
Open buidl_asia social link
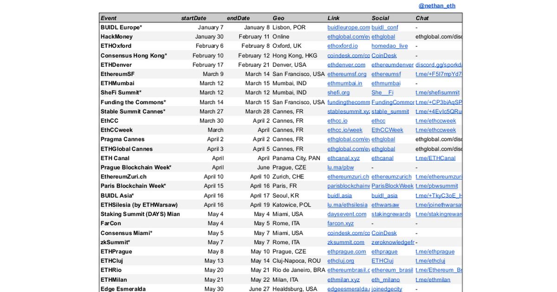(x=384, y=196)
